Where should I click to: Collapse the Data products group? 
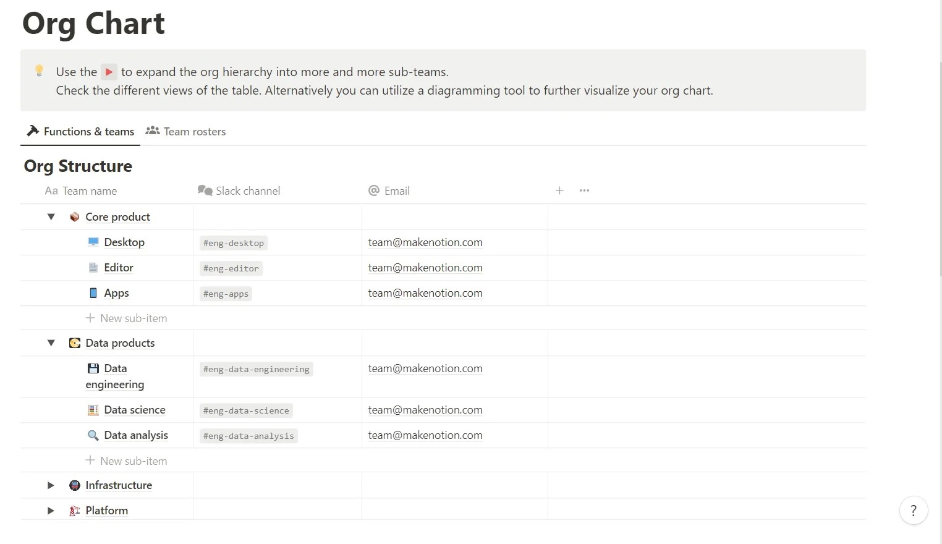(x=51, y=343)
